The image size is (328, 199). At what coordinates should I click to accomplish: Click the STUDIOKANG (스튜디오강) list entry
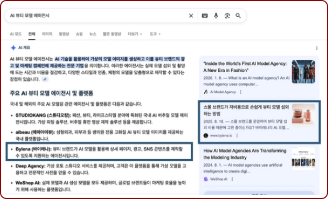coord(102,118)
